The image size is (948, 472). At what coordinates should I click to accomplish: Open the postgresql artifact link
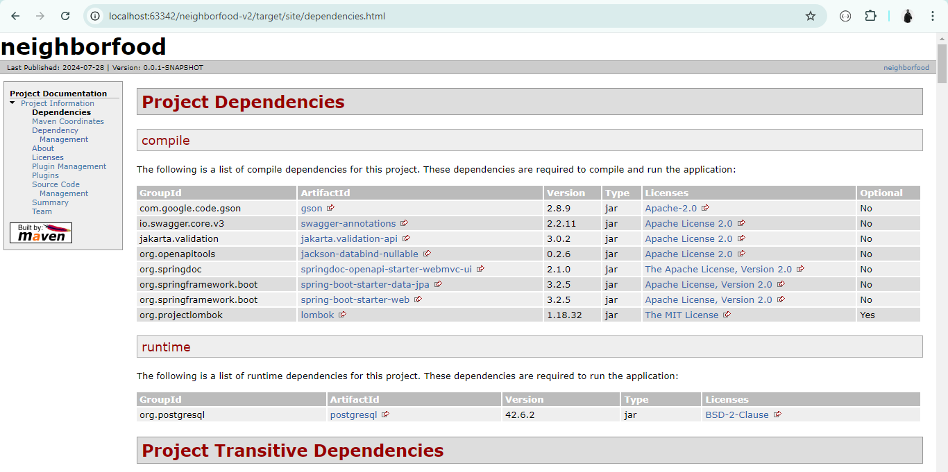point(353,414)
